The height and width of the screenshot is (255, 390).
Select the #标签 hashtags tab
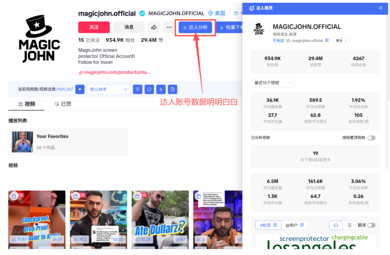point(269,225)
